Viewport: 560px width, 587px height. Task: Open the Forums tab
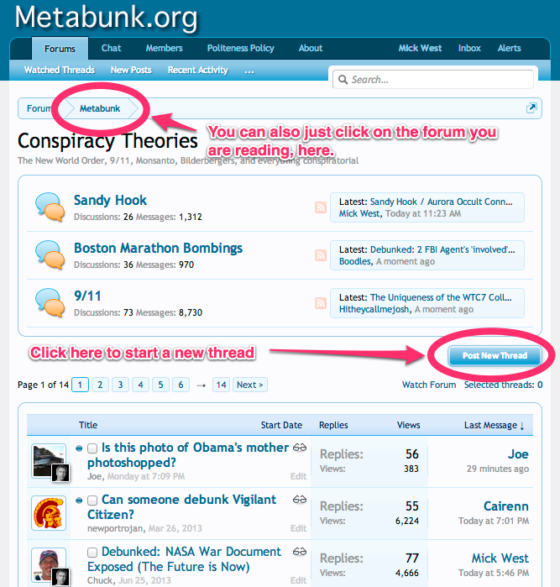pyautogui.click(x=60, y=49)
